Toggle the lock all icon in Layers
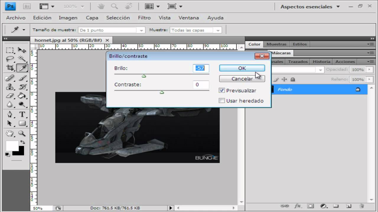This screenshot has height=212, width=378. coord(293,79)
